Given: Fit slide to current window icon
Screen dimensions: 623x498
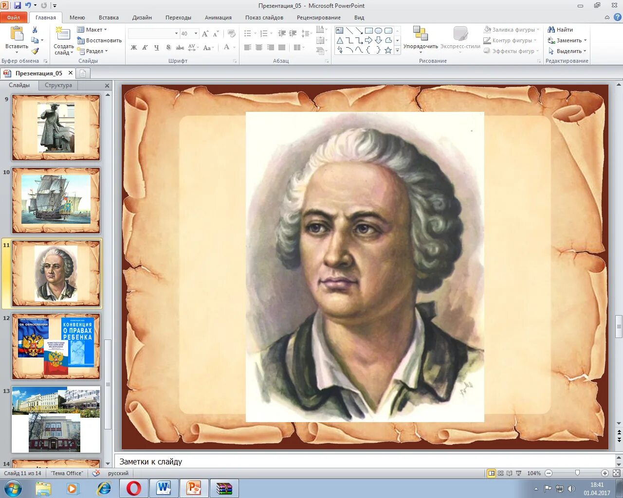Looking at the screenshot, I should 617,473.
